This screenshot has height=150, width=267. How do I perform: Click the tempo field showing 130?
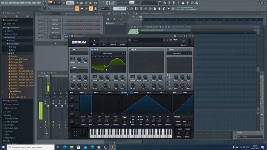tap(70, 3)
